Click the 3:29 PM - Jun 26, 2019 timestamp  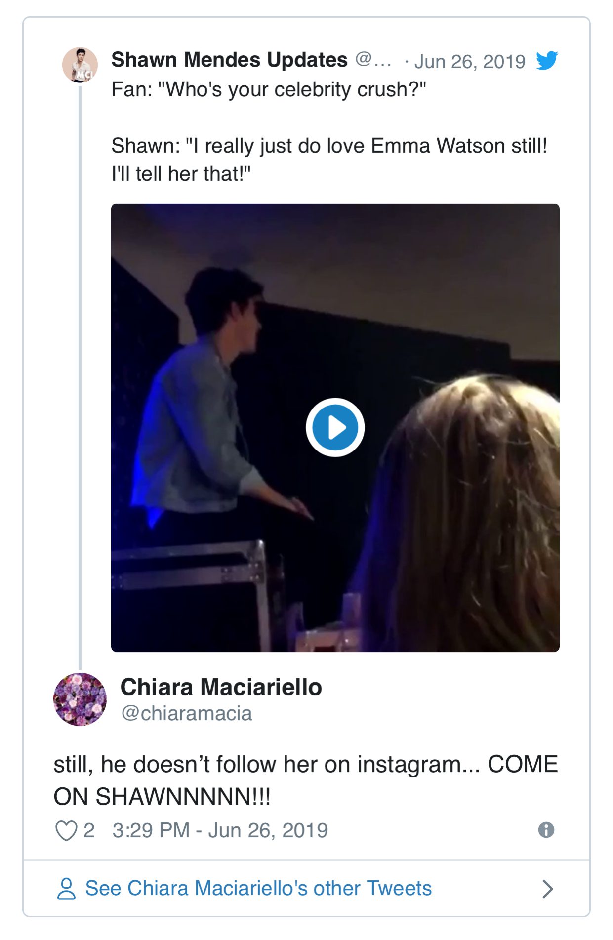click(x=220, y=830)
